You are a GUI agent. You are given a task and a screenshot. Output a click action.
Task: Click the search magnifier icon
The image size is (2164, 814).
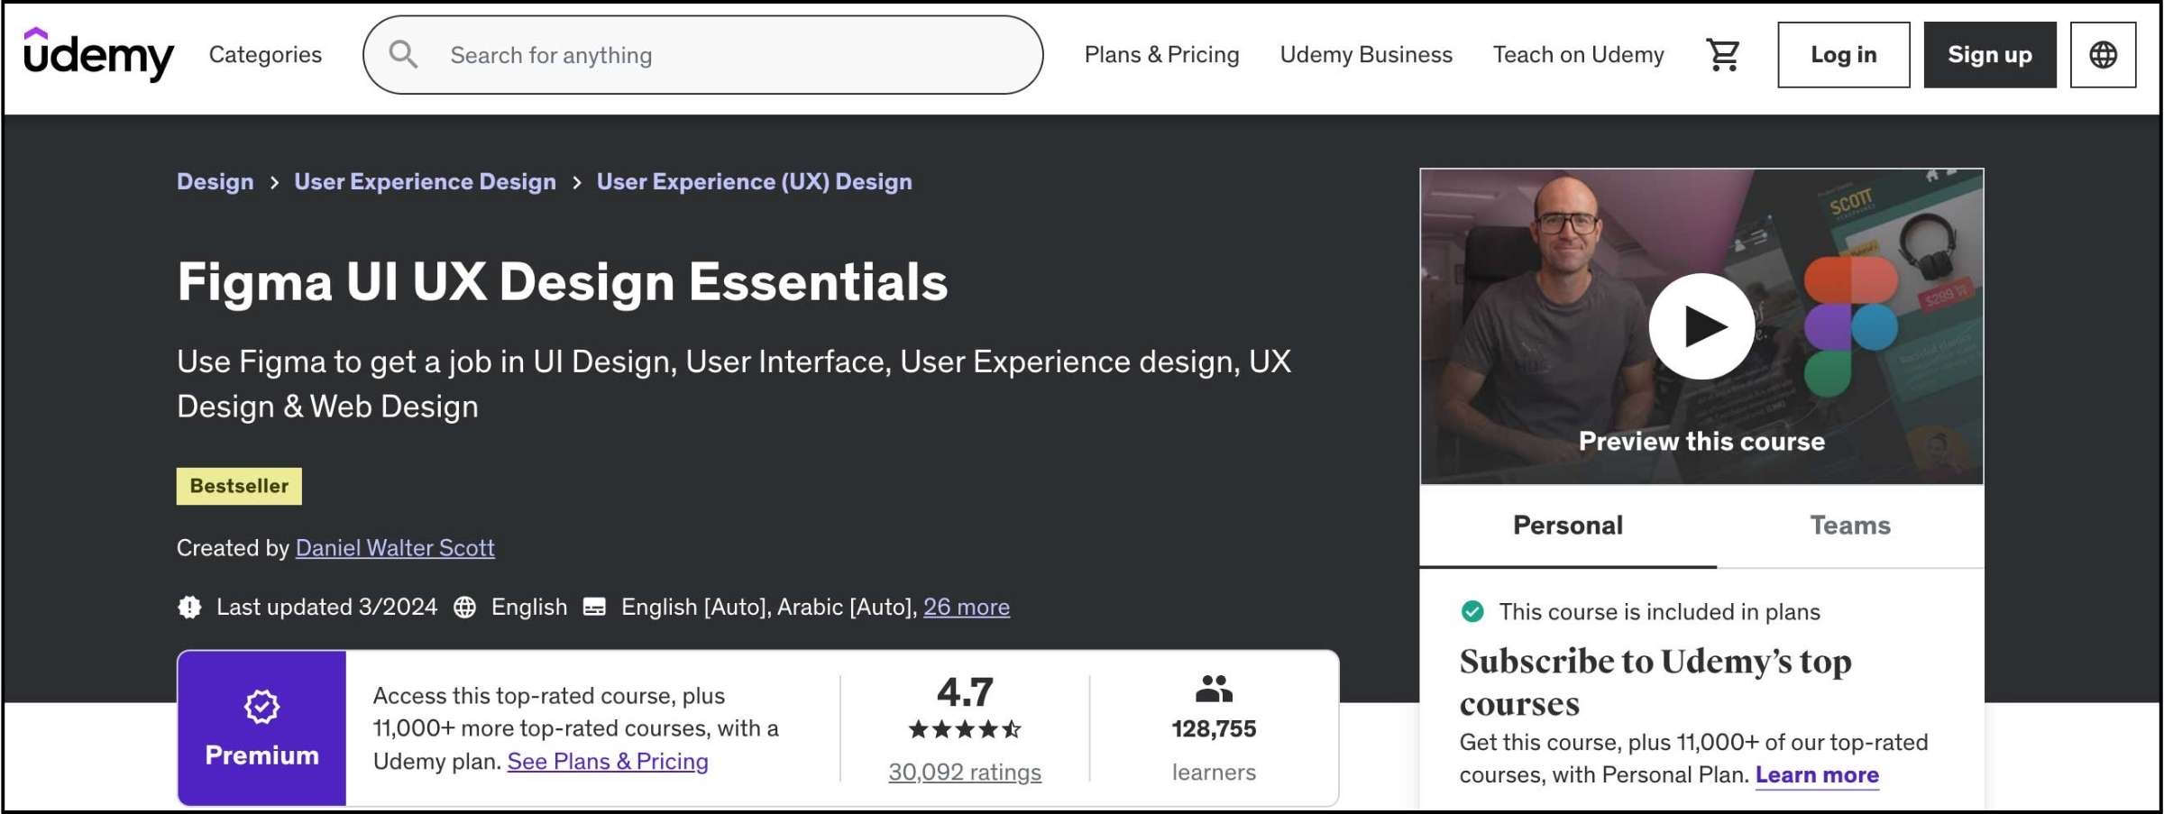click(403, 54)
